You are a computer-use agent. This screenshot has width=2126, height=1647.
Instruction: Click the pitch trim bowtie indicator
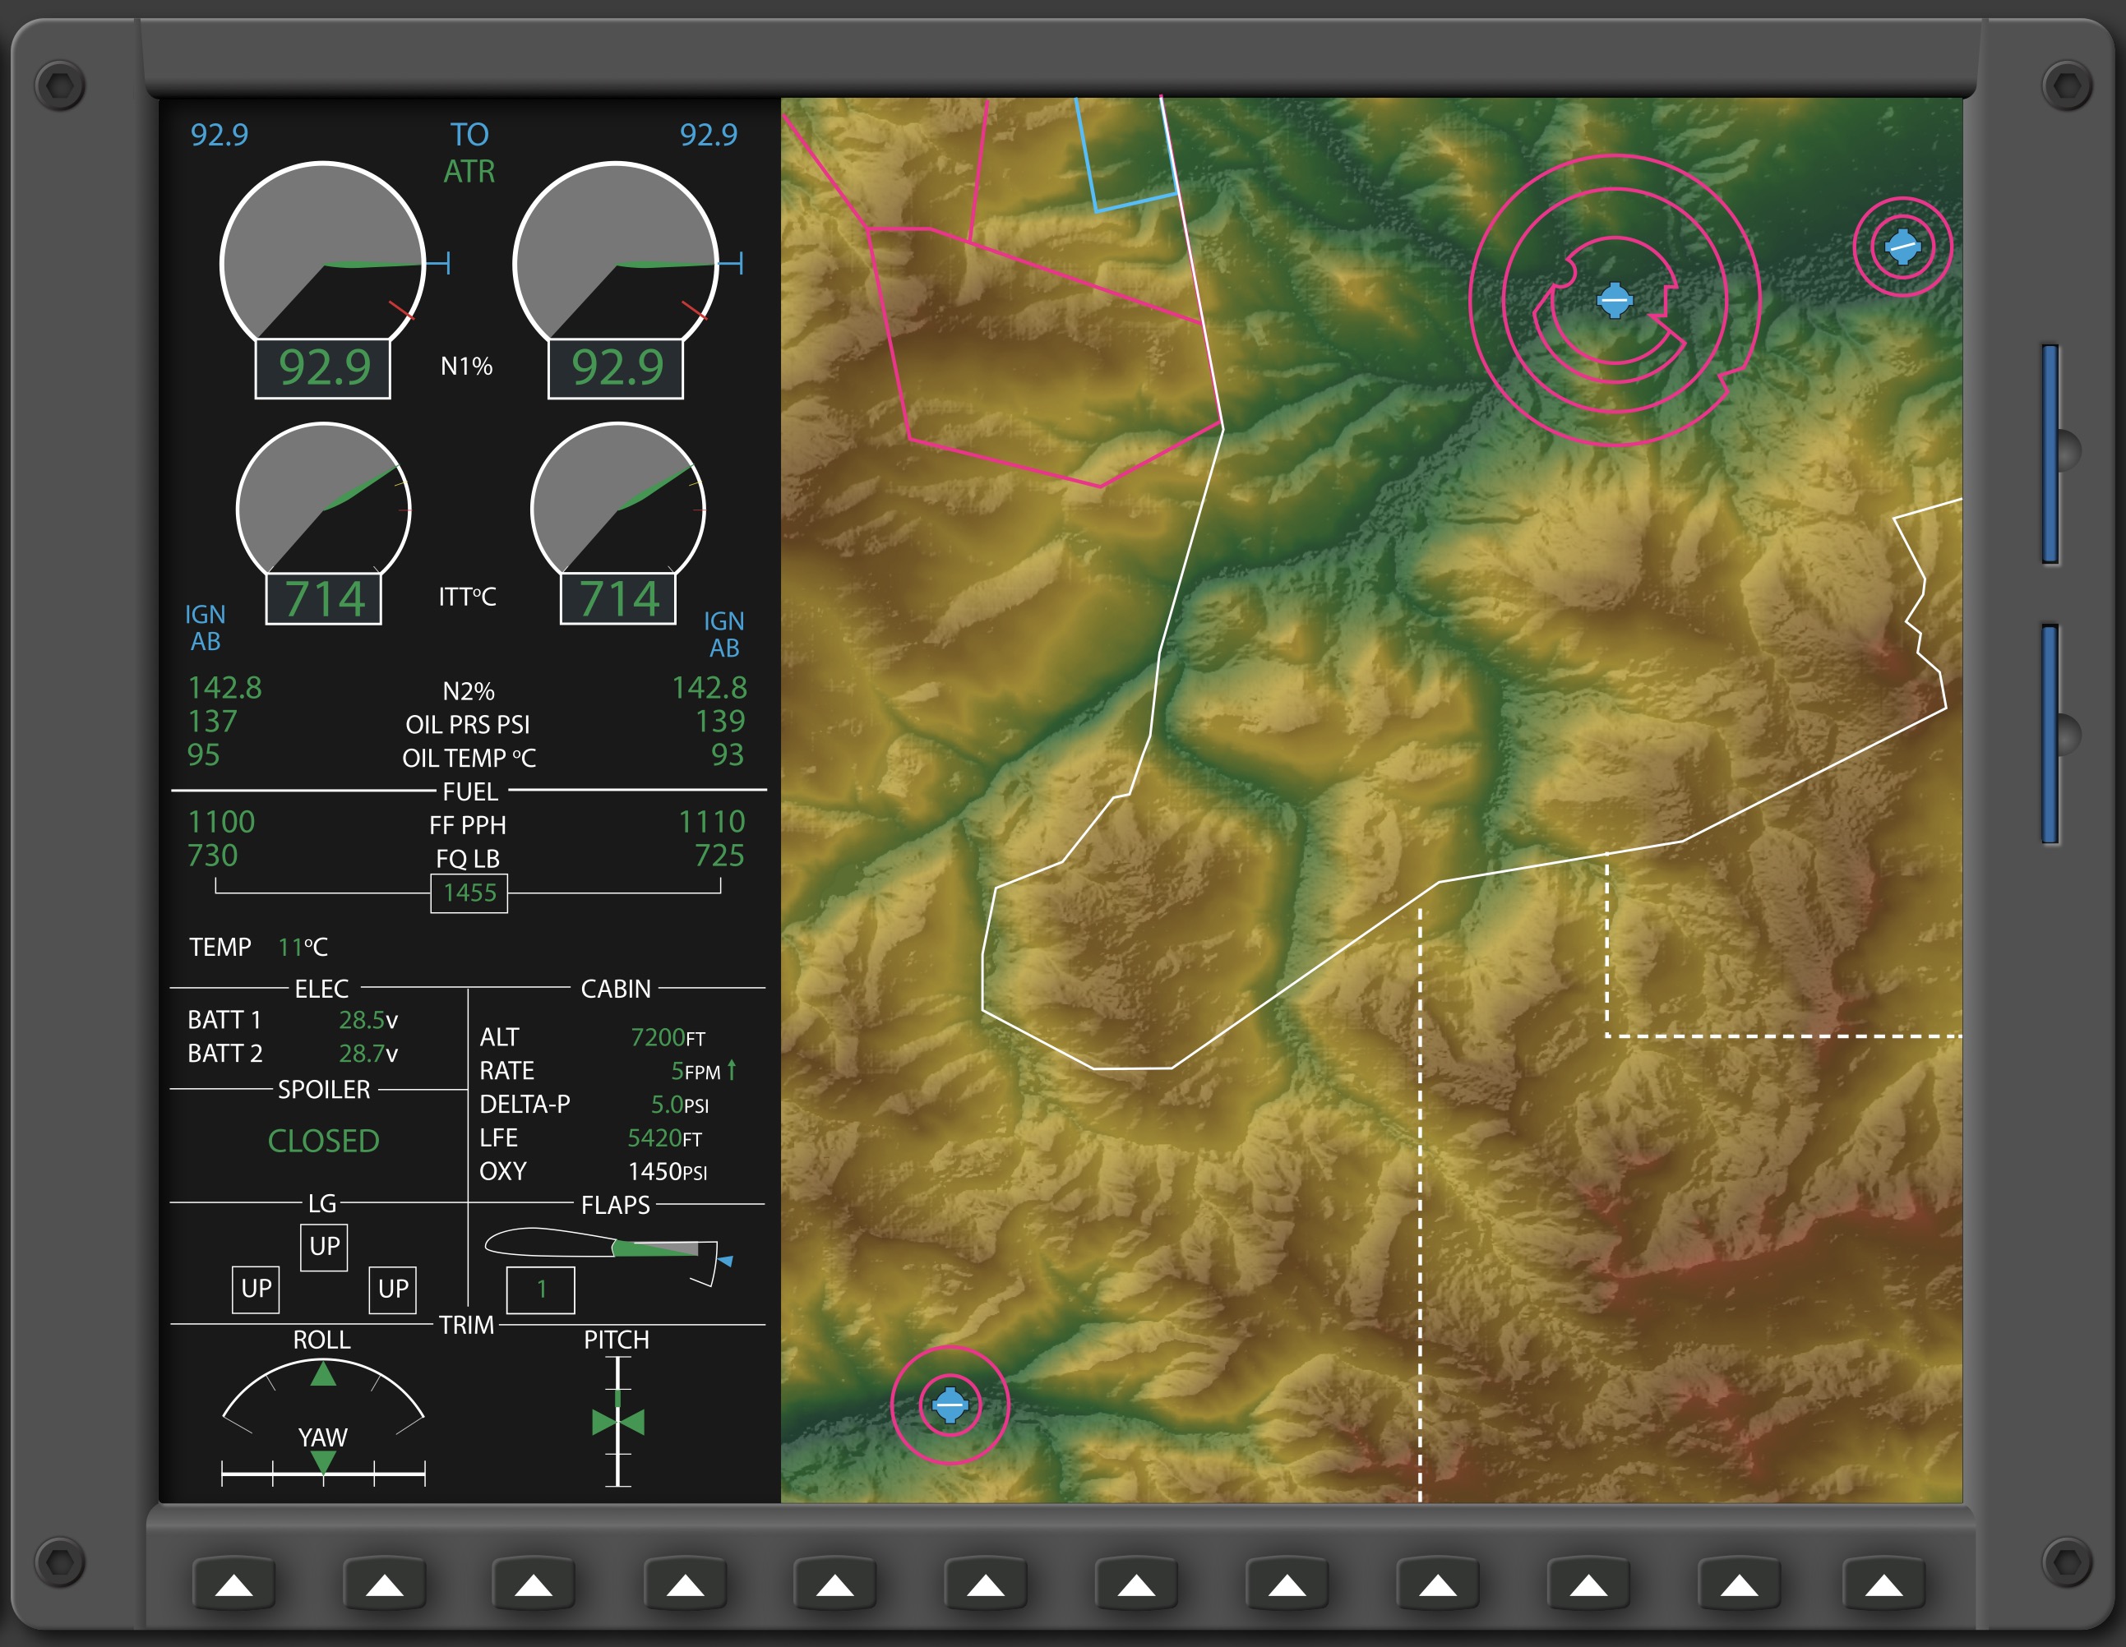coord(618,1423)
